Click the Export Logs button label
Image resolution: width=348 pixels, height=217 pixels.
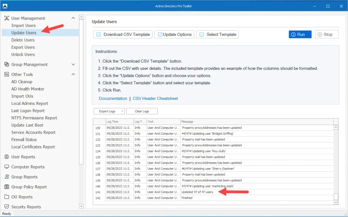coord(107,111)
